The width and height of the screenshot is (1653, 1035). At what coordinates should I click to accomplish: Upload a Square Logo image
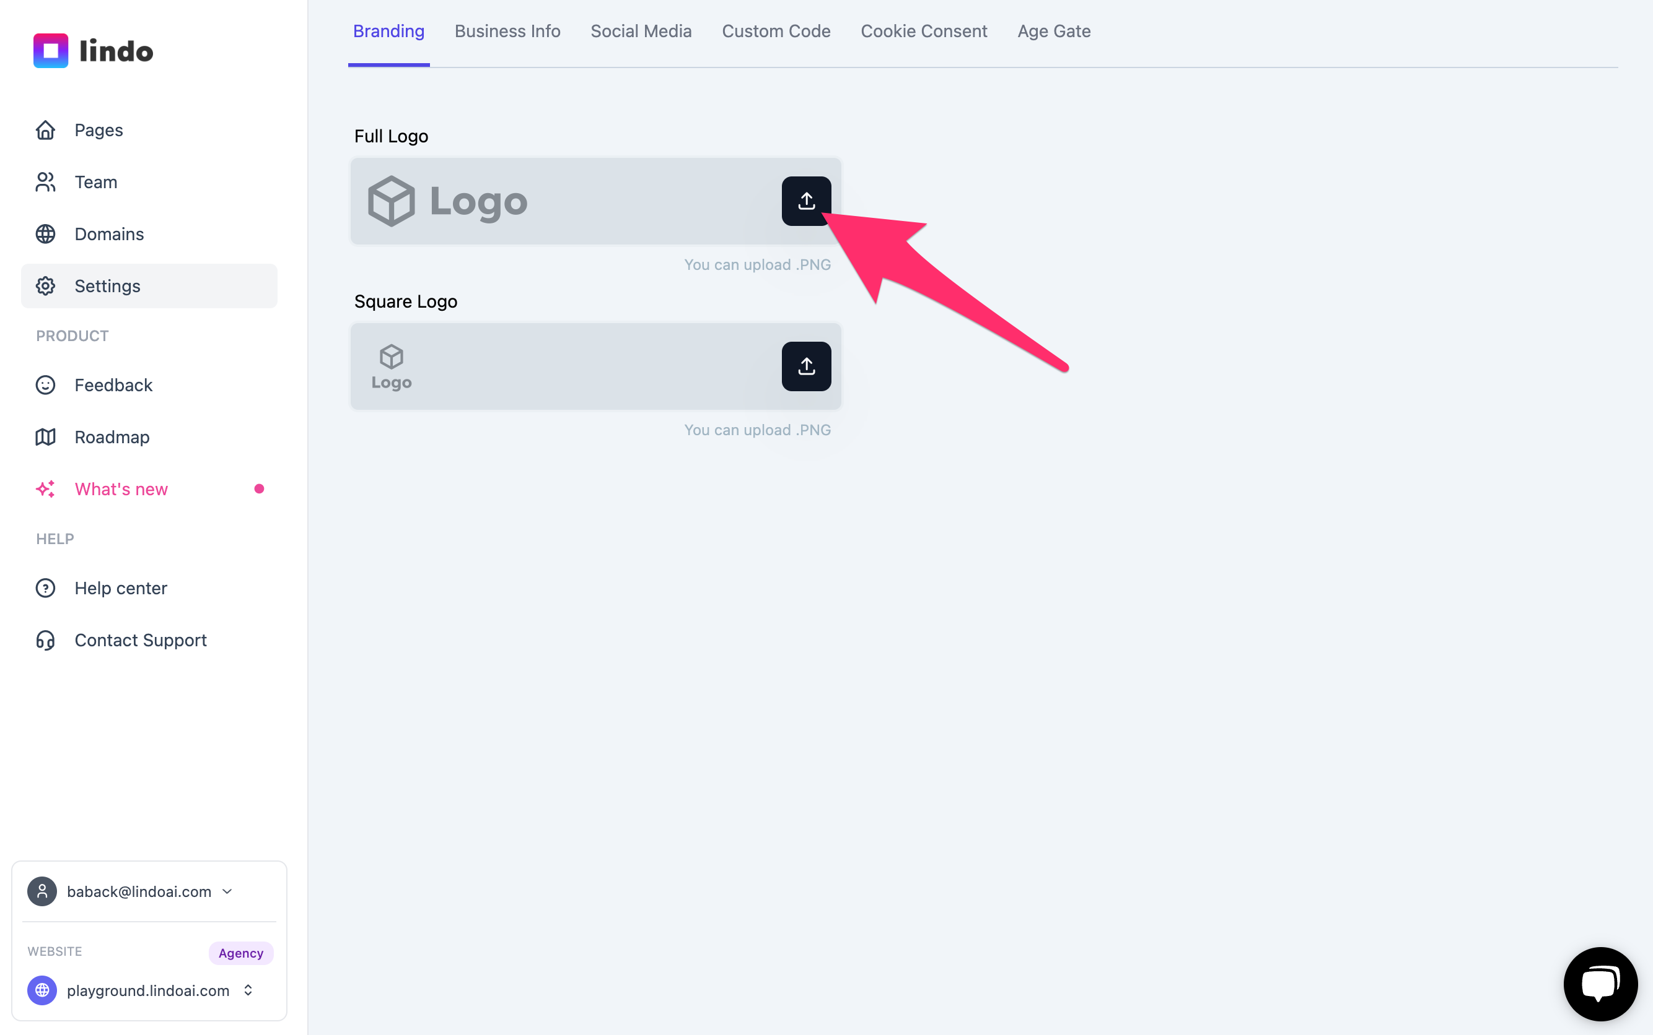806,367
